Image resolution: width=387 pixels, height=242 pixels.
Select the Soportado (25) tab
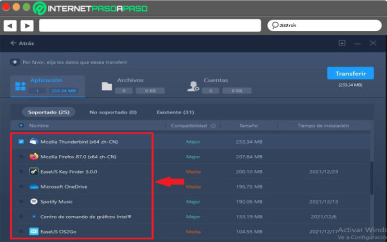[x=48, y=112]
